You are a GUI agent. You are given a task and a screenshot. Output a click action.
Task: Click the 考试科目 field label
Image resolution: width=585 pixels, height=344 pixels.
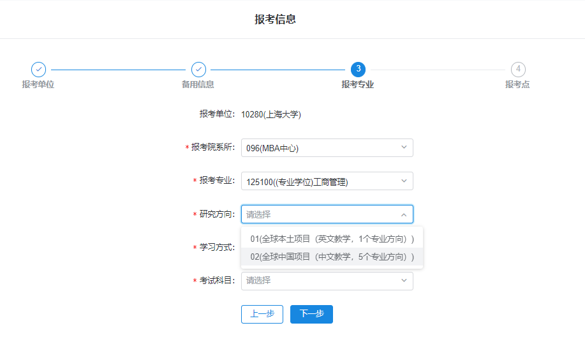click(217, 281)
